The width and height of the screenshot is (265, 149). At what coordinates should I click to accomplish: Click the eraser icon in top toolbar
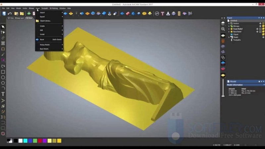click(x=115, y=14)
